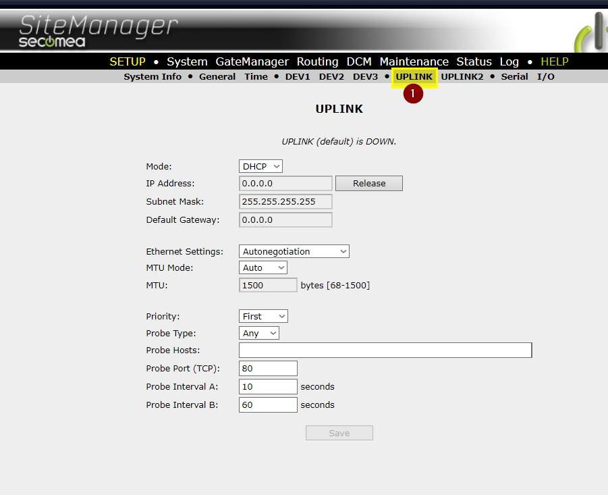Expand the Mode DHCP dropdown
This screenshot has width=608, height=495.
coord(260,166)
